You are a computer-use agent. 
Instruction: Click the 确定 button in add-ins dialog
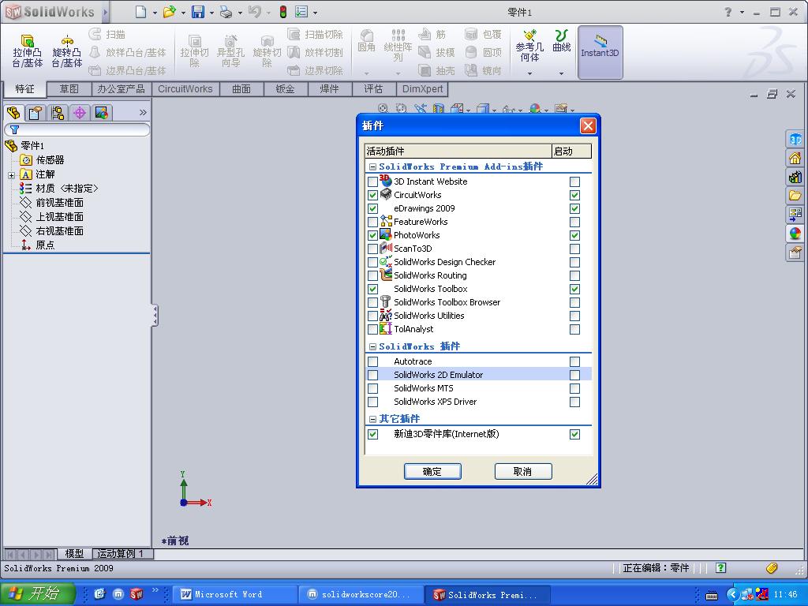click(x=432, y=472)
